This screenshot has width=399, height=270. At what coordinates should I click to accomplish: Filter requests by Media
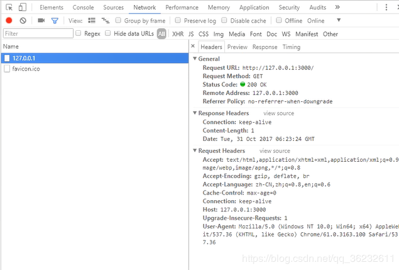pyautogui.click(x=237, y=34)
